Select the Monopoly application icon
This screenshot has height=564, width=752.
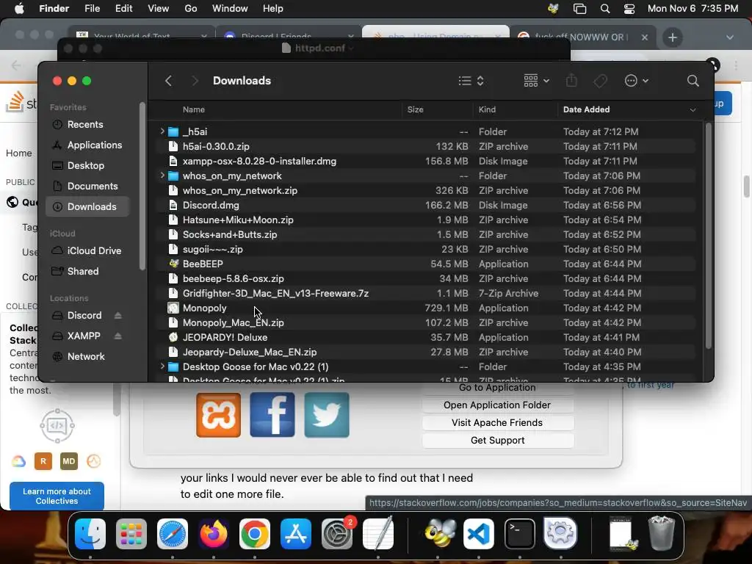point(173,308)
